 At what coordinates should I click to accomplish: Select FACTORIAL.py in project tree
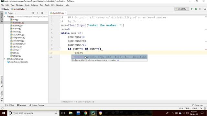point(18,35)
